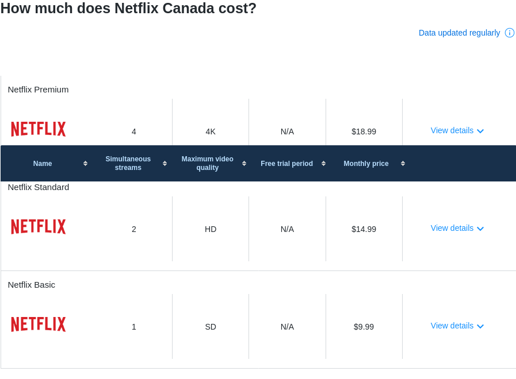Click the $9.99 monthly price

tap(364, 327)
